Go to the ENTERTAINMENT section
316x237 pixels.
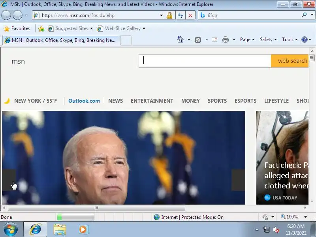click(152, 101)
